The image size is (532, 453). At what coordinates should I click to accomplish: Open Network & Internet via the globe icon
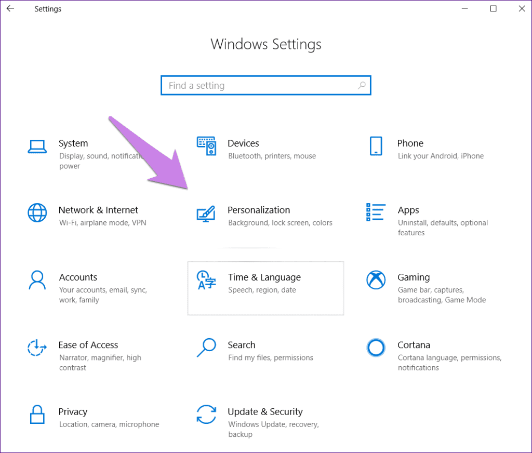[37, 213]
